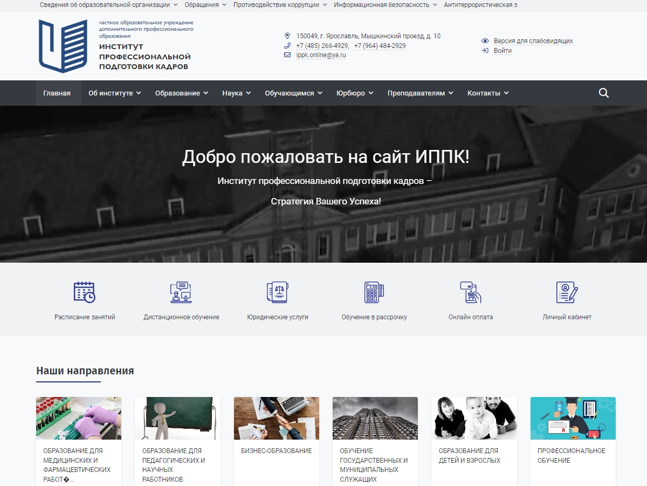Open the Контакты menu item
Screen dimensions: 647x486
point(488,93)
